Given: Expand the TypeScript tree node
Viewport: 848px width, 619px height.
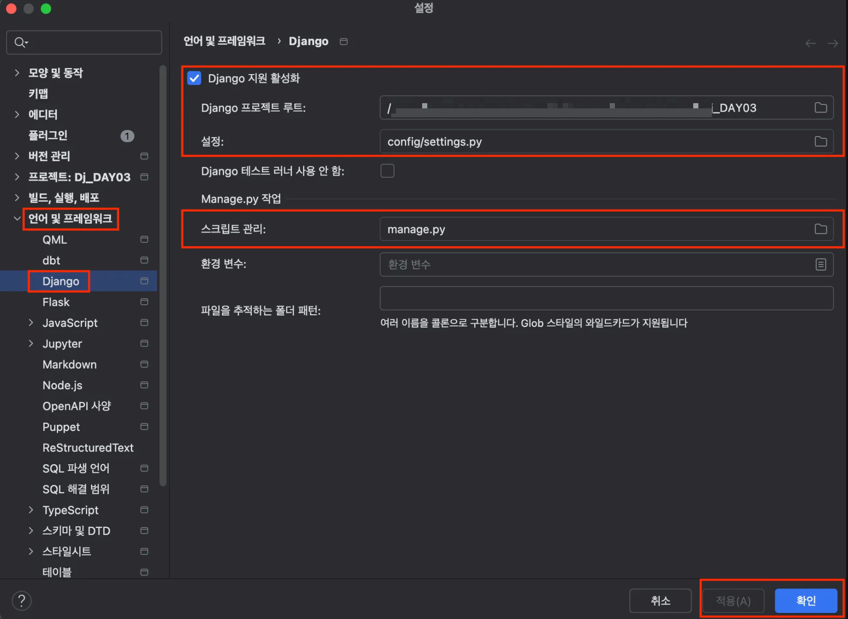Looking at the screenshot, I should coord(31,510).
